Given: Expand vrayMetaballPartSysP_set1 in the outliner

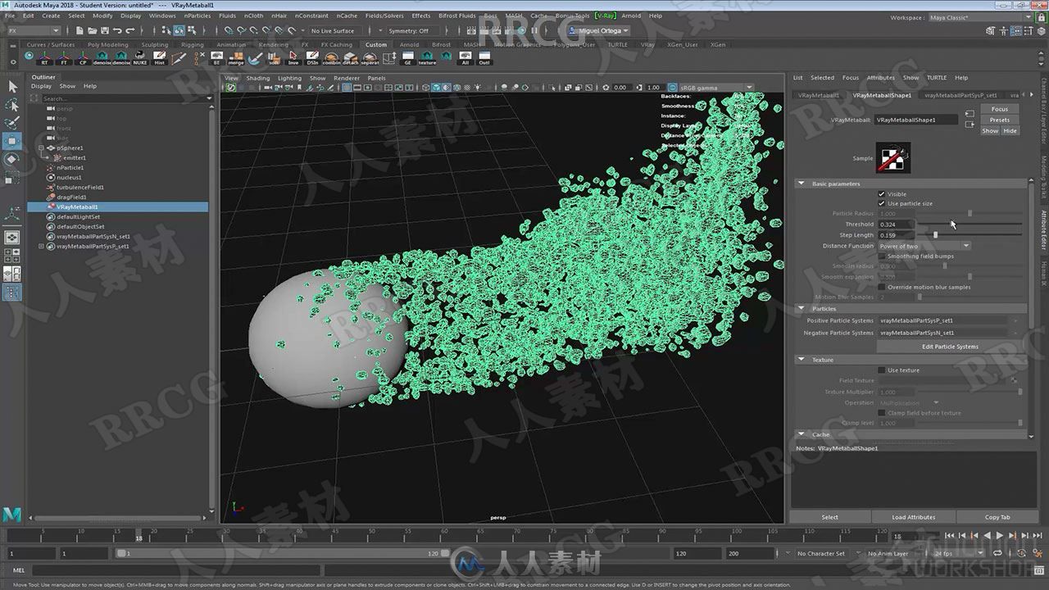Looking at the screenshot, I should (41, 246).
